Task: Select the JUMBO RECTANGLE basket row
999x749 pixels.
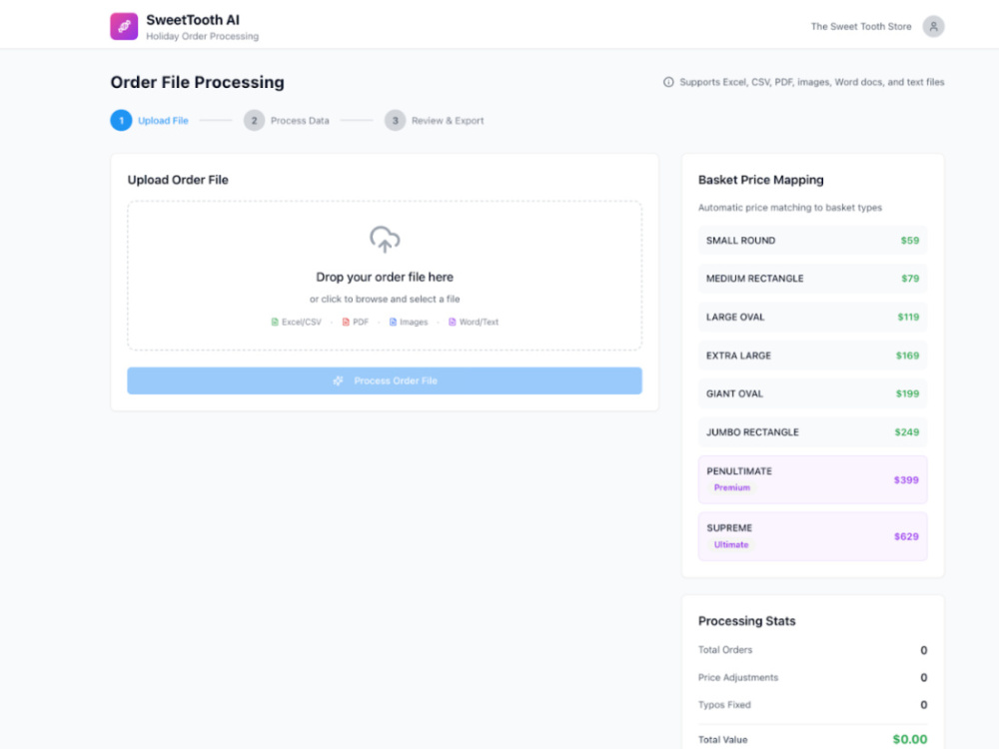Action: [x=812, y=431]
